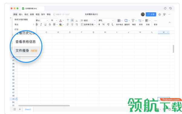Image resolution: width=182 pixels, height=114 pixels.
Task: Open the three-dot menu beside the screen icon
Action: tap(169, 15)
